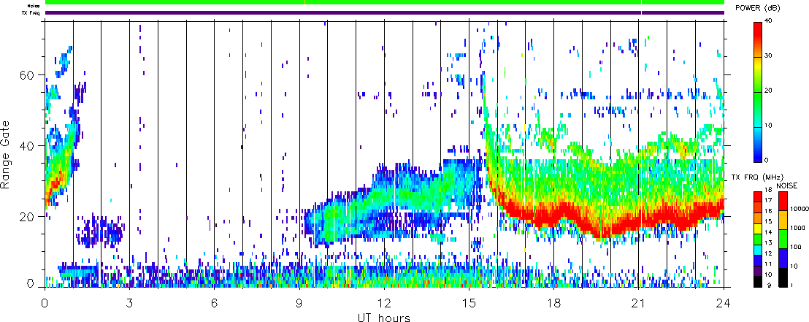The height and width of the screenshot is (322, 809).
Task: Click the 'Range Gate' y-axis label
Action: [x=6, y=153]
